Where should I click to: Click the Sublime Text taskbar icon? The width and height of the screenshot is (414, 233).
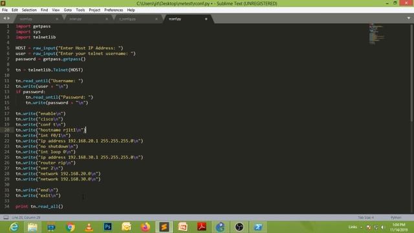pyautogui.click(x=164, y=227)
